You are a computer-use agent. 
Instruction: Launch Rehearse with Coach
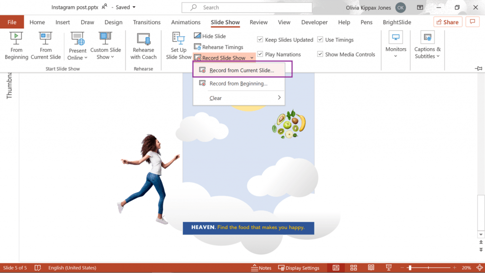[143, 46]
